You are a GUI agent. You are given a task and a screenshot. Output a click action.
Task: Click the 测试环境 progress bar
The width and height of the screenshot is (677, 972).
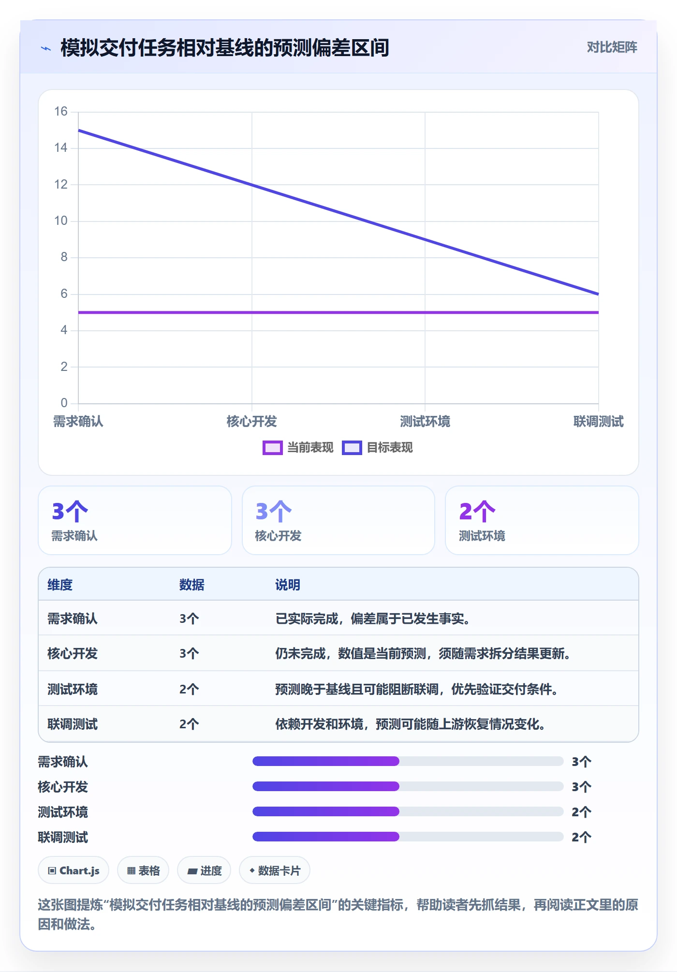point(408,811)
